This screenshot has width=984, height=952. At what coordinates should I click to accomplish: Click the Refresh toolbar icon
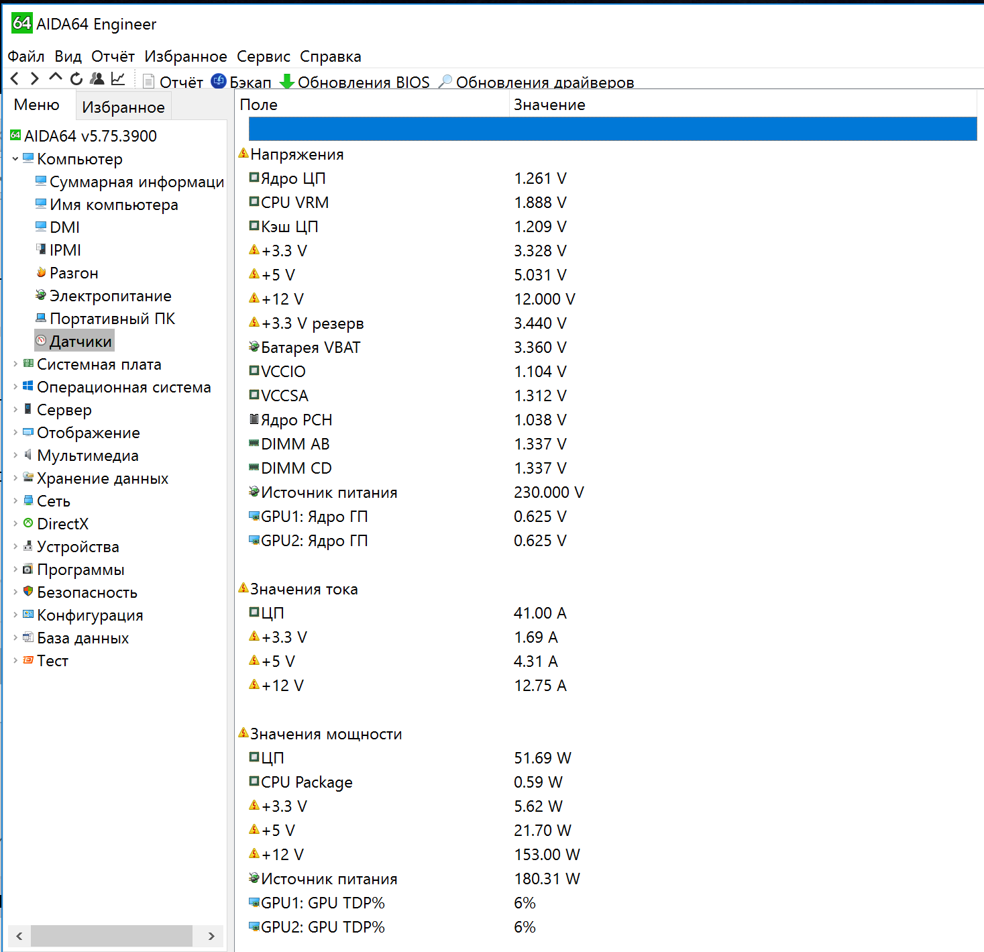(76, 79)
